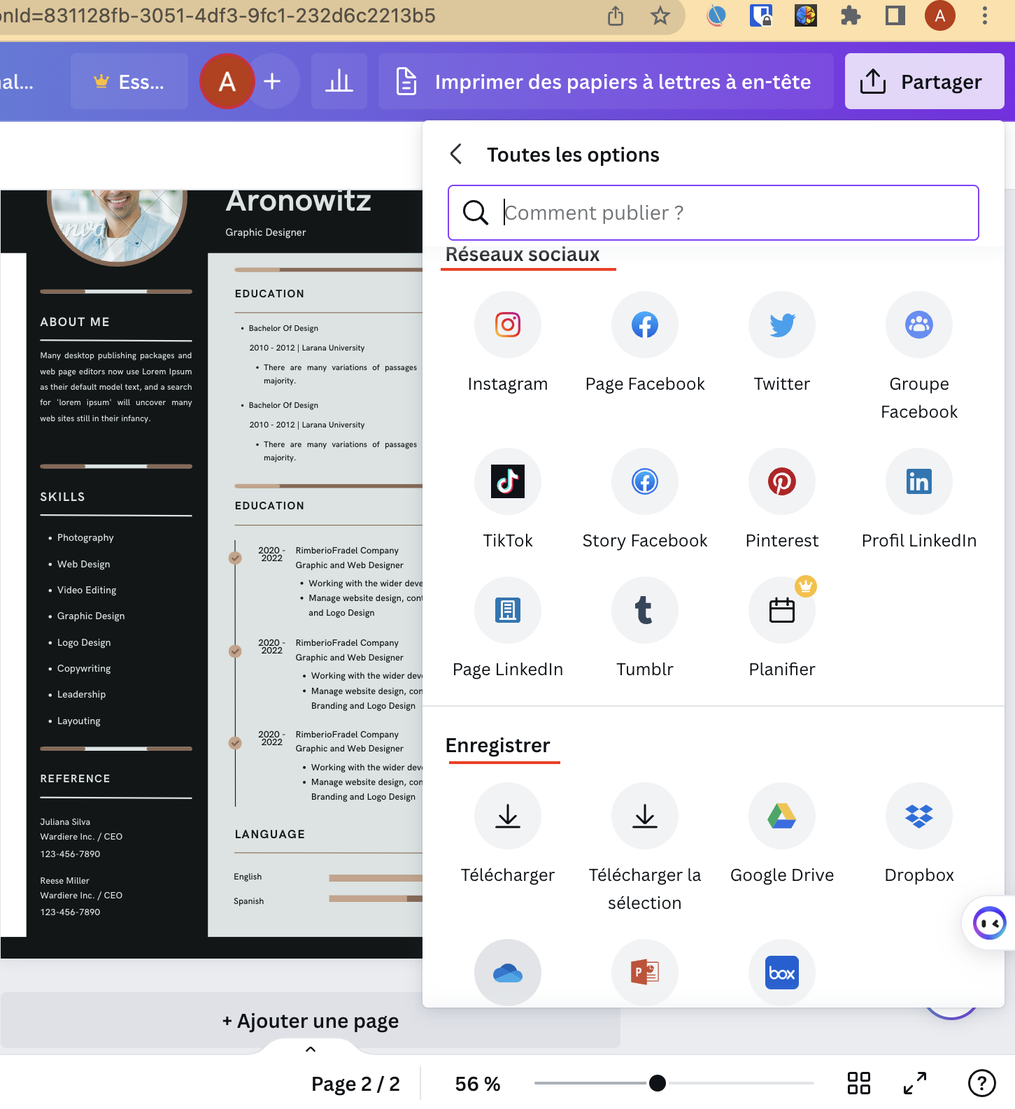Open the Canva assistant chat bubble
The image size is (1015, 1109).
tap(989, 923)
